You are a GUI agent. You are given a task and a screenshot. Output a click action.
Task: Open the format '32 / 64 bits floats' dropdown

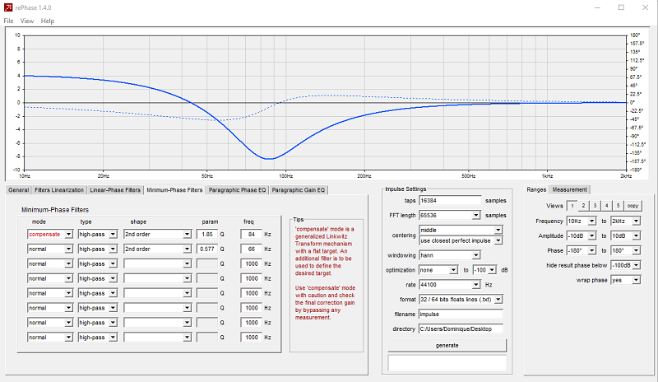461,299
